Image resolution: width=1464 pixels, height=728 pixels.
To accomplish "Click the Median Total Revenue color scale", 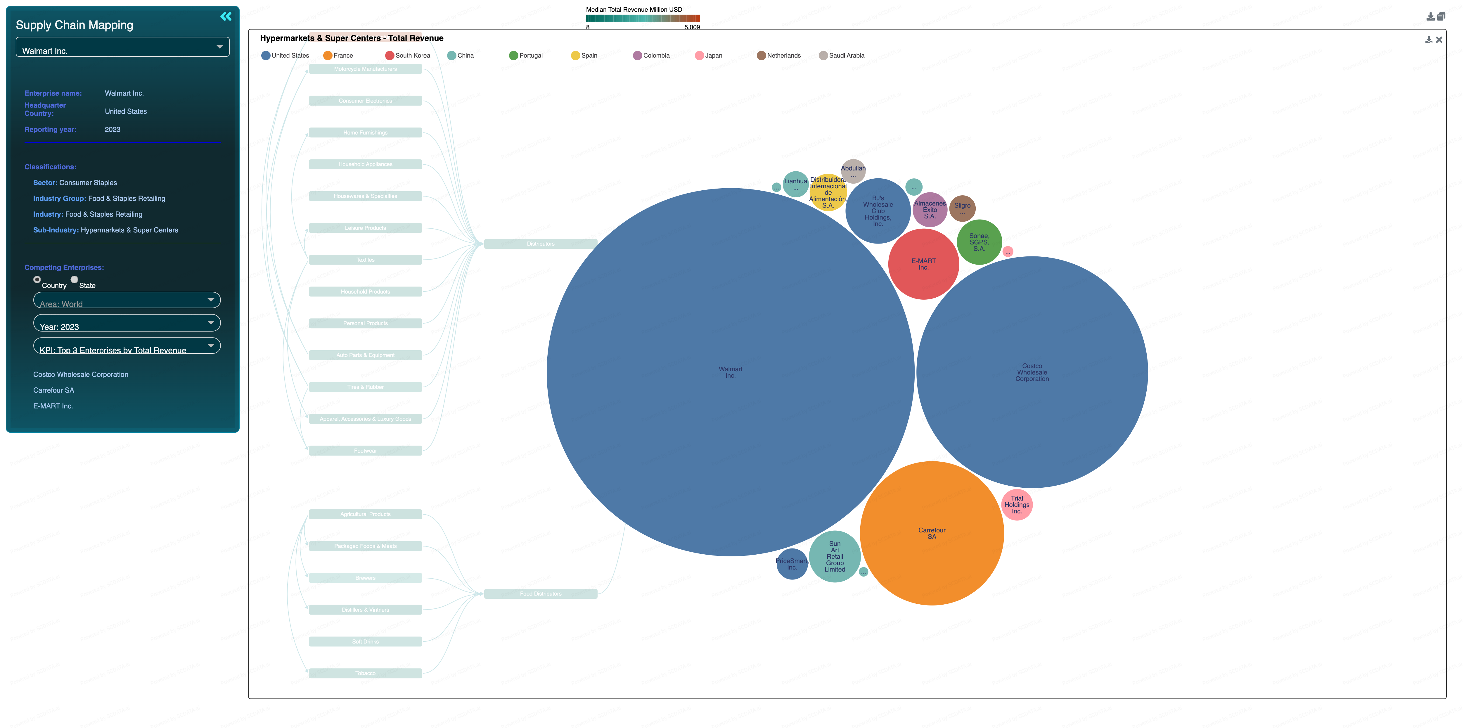I will (x=643, y=18).
